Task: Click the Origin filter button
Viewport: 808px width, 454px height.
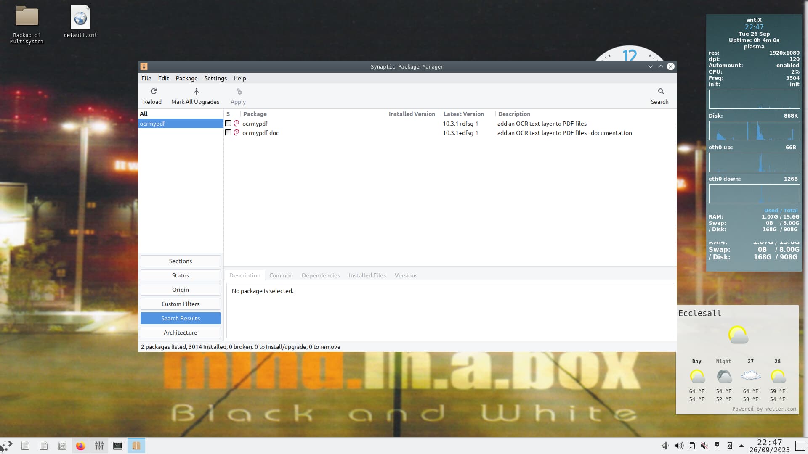Action: pyautogui.click(x=181, y=290)
